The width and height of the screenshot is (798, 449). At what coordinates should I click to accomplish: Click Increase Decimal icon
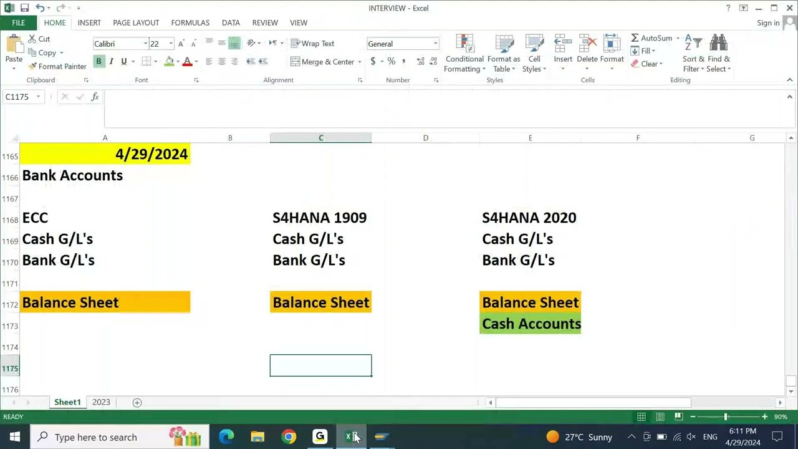click(421, 61)
